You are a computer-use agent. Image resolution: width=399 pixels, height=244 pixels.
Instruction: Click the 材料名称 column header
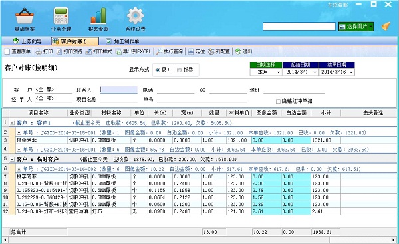click(111, 113)
